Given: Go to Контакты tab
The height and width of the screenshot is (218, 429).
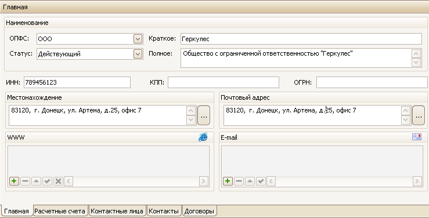Looking at the screenshot, I should pyautogui.click(x=164, y=211).
